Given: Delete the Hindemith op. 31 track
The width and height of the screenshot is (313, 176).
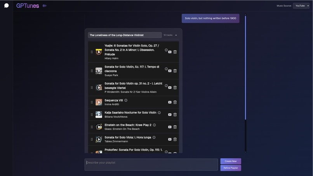Looking at the screenshot, I should pos(175,88).
